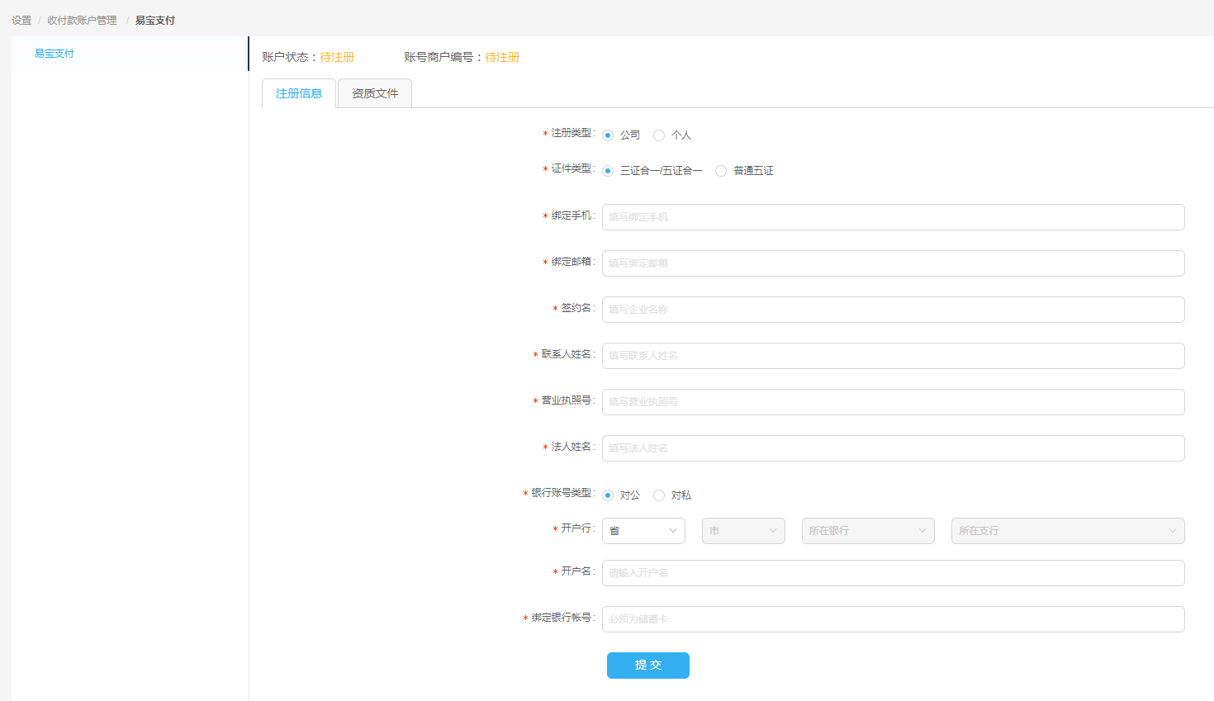Focus the 营业执照号 text field
This screenshot has height=701, width=1214.
coord(893,402)
